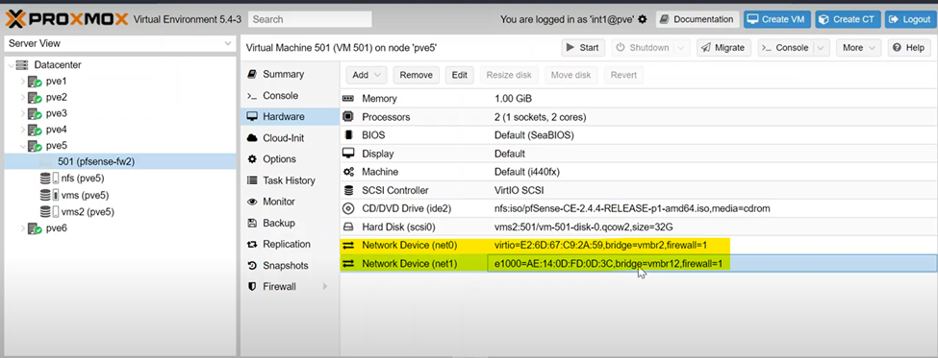This screenshot has width=938, height=358.
Task: Click the Processors chip icon
Action: [x=348, y=117]
